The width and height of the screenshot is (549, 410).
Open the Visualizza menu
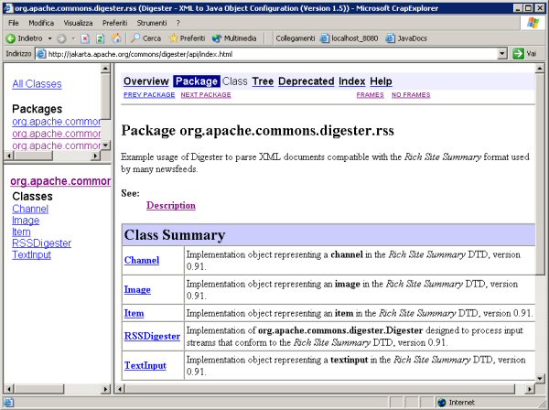(78, 23)
